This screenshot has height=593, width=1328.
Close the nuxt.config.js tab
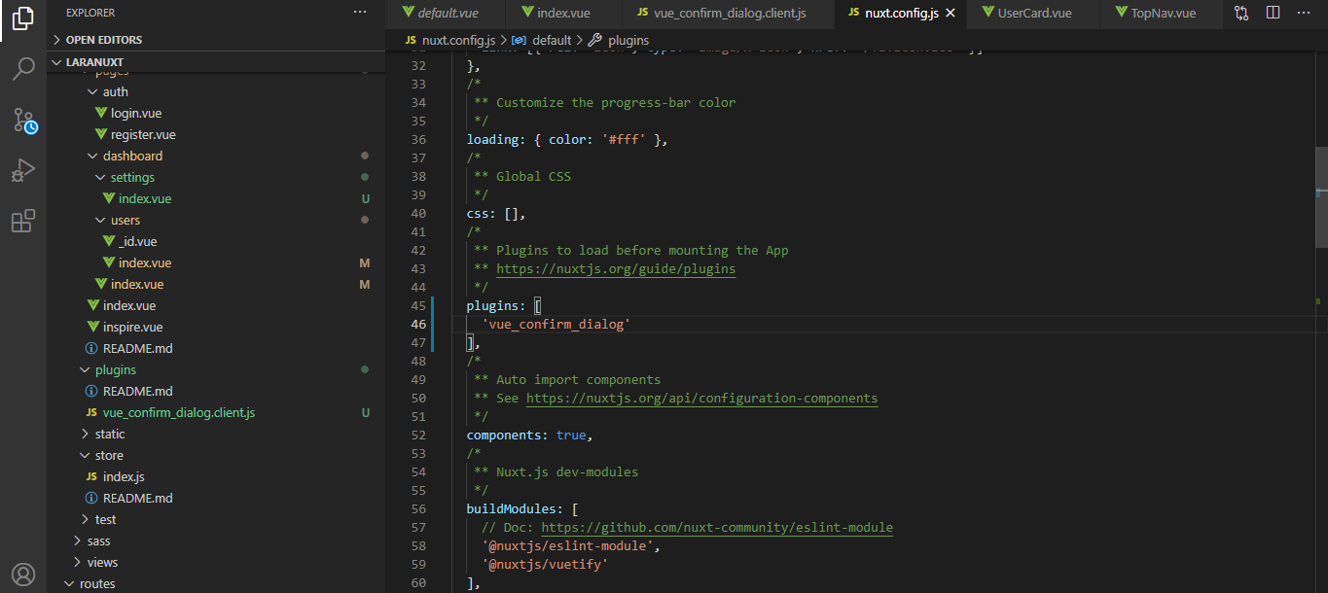pyautogui.click(x=951, y=13)
